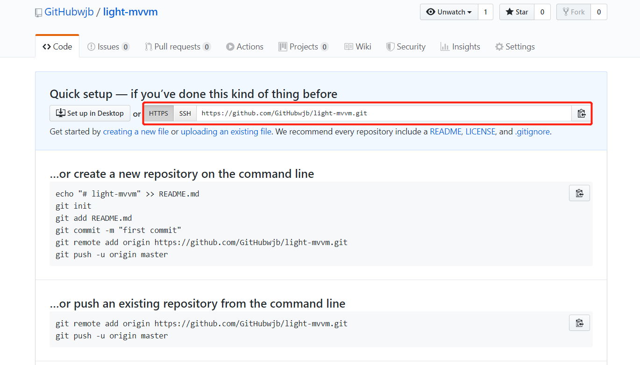Open repository Settings tab
Image resolution: width=640 pixels, height=365 pixels.
tap(515, 47)
